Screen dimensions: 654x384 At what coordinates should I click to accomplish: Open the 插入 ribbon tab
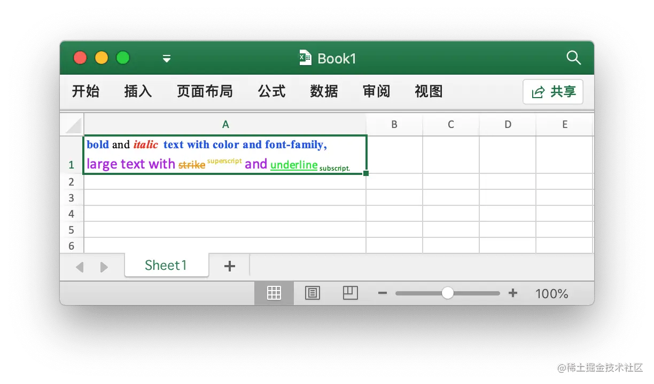[138, 91]
